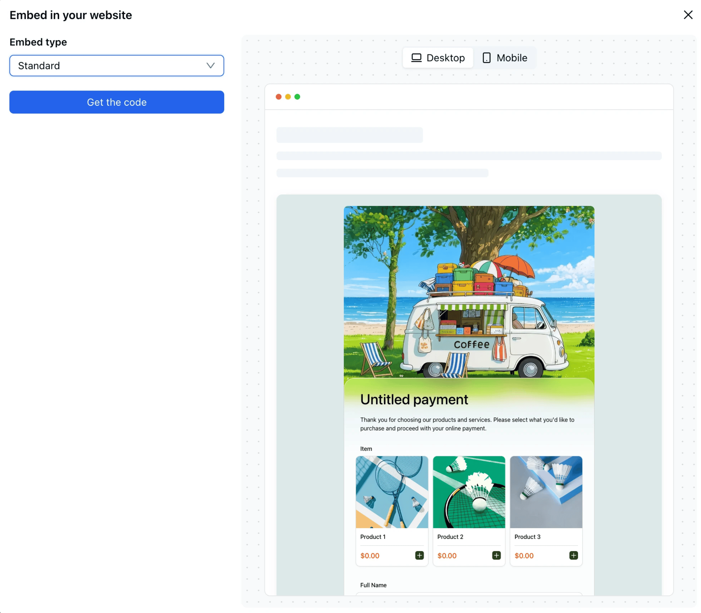Click the coffee van banner image
The image size is (701, 613).
point(469,292)
